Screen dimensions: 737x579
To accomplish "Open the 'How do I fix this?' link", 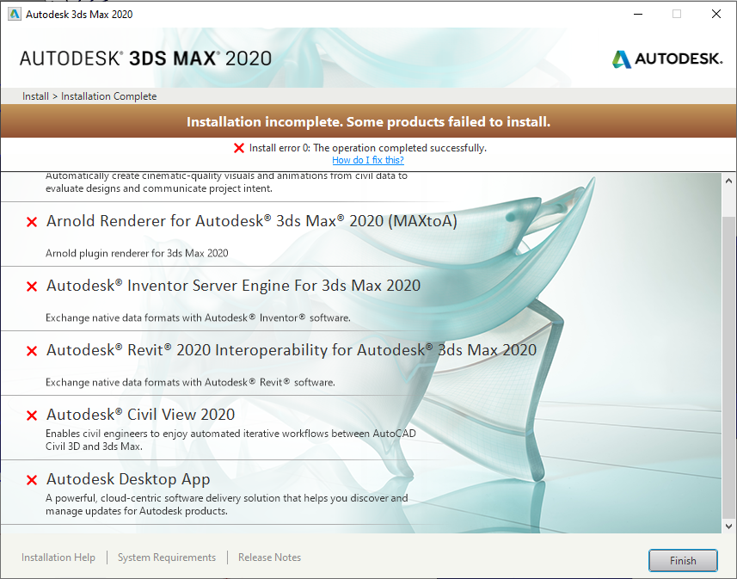I will 368,160.
